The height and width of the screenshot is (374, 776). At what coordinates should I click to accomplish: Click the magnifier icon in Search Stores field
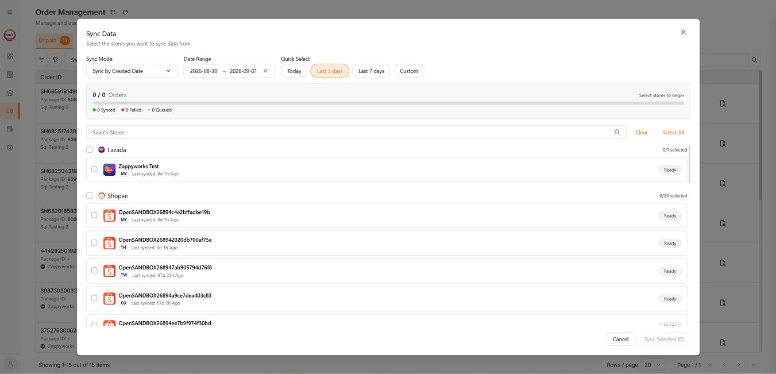click(x=617, y=132)
